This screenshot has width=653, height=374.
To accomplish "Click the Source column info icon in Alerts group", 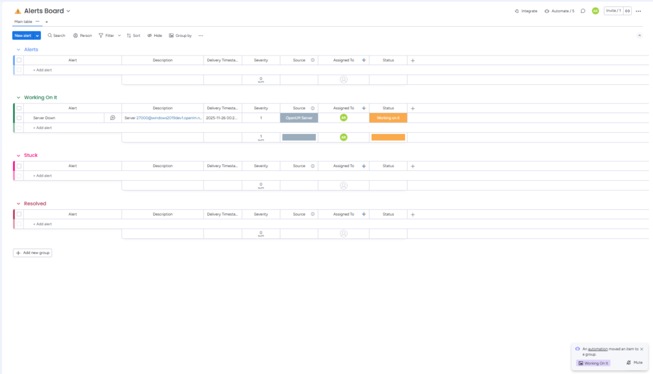I will coord(312,60).
